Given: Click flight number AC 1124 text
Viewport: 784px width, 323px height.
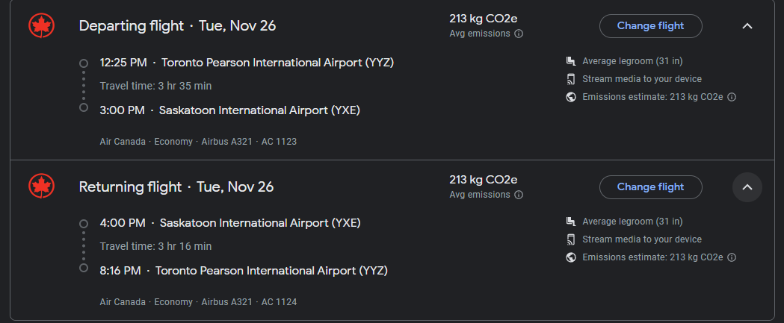Looking at the screenshot, I should click(x=279, y=302).
